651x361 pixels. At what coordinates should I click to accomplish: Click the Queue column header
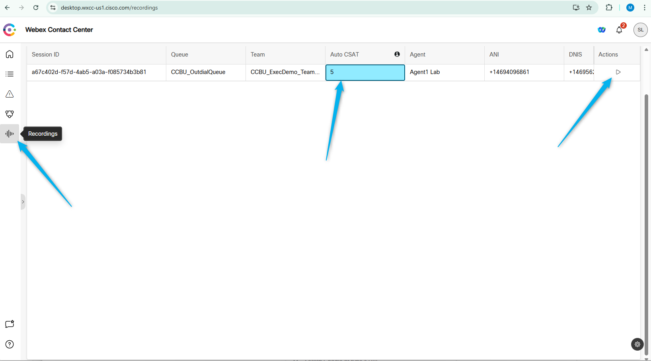coord(179,55)
